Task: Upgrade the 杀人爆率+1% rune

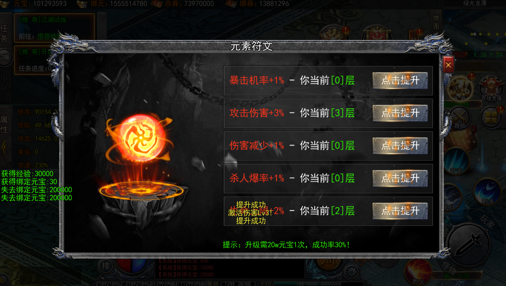Action: pyautogui.click(x=400, y=178)
